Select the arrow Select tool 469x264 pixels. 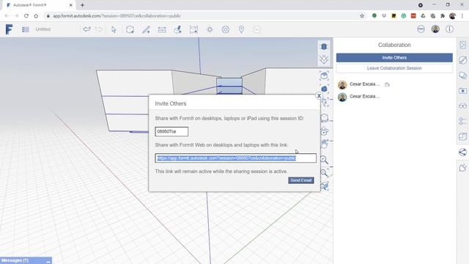[114, 29]
